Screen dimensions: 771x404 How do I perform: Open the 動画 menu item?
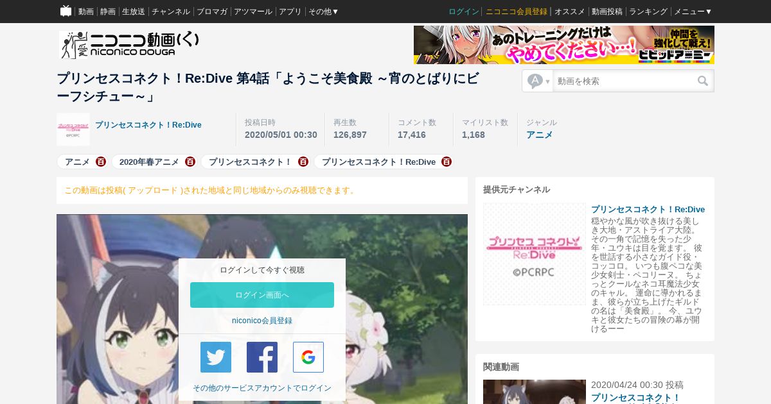click(86, 12)
